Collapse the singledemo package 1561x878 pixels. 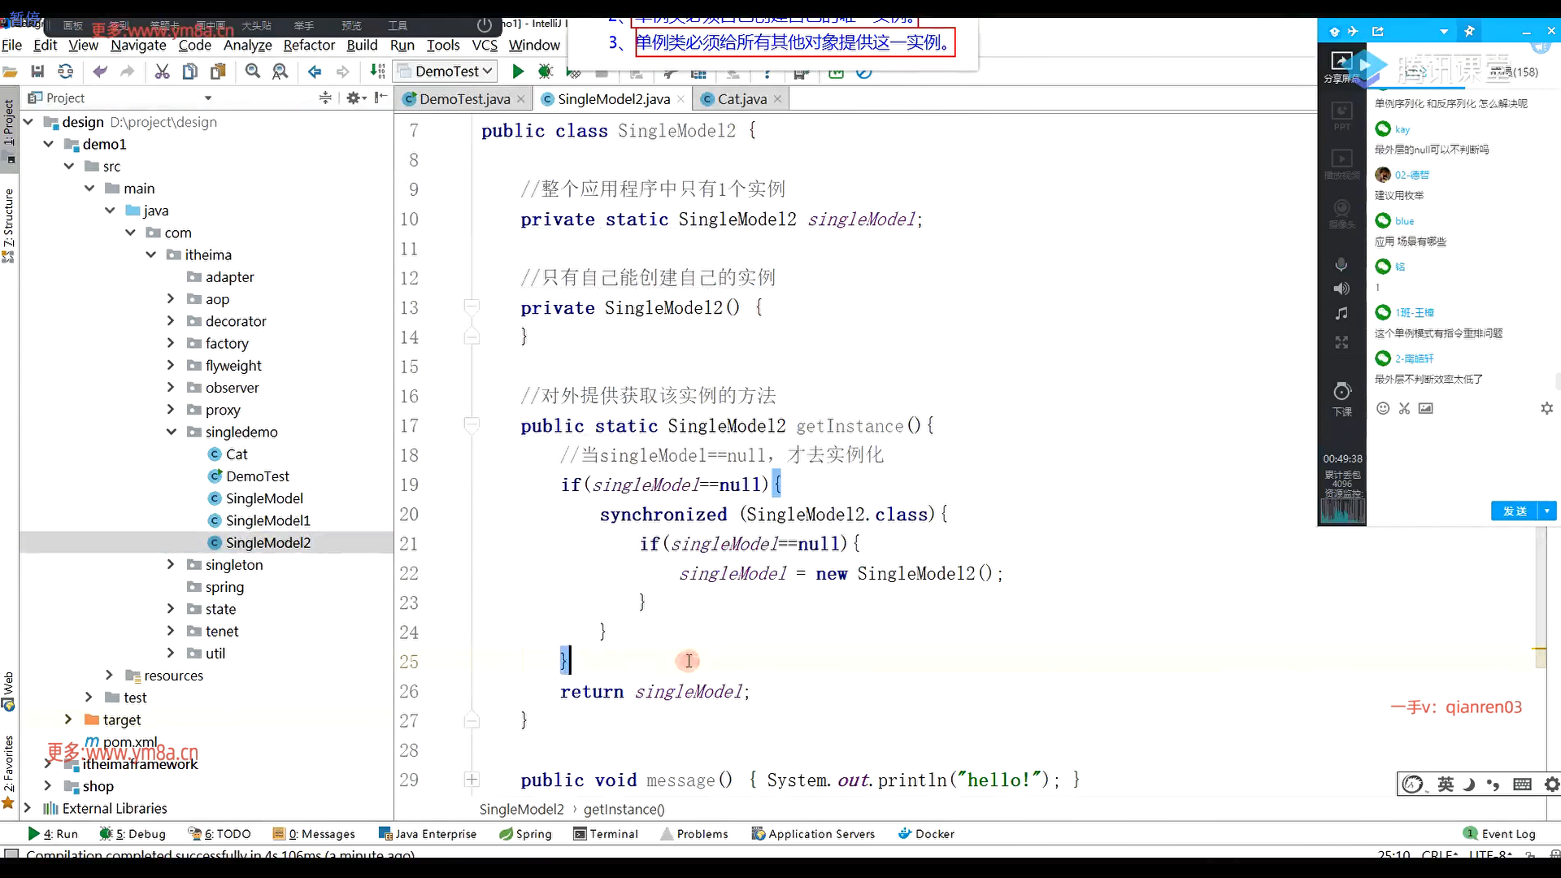[171, 432]
